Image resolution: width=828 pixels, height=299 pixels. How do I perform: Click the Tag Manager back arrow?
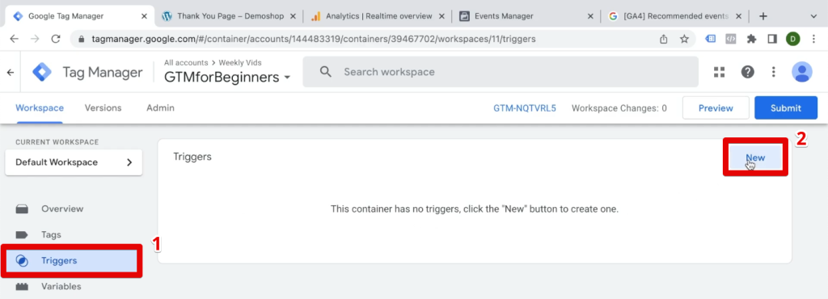[x=11, y=72]
